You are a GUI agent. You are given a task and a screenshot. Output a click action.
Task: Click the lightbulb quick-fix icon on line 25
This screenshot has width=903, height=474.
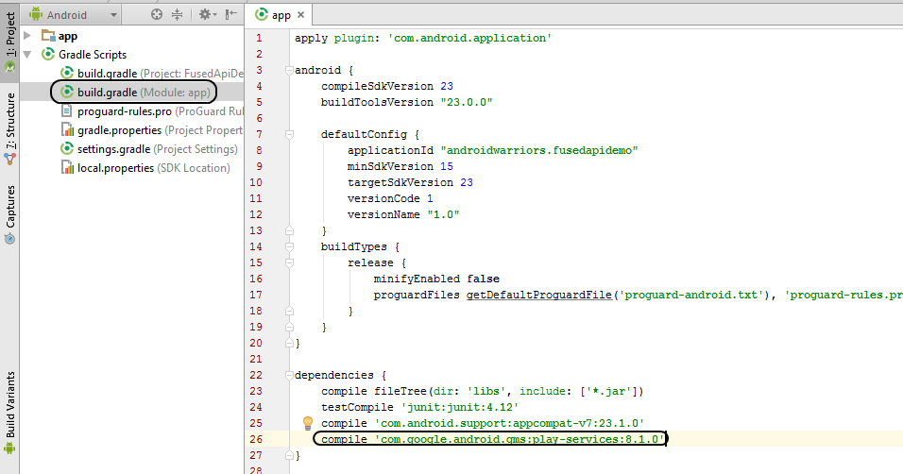pyautogui.click(x=308, y=423)
